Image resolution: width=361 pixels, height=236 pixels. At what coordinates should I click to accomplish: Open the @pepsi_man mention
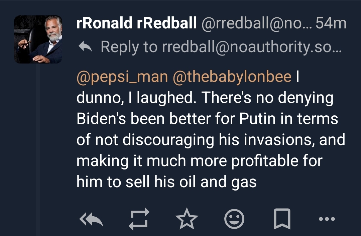pos(122,77)
